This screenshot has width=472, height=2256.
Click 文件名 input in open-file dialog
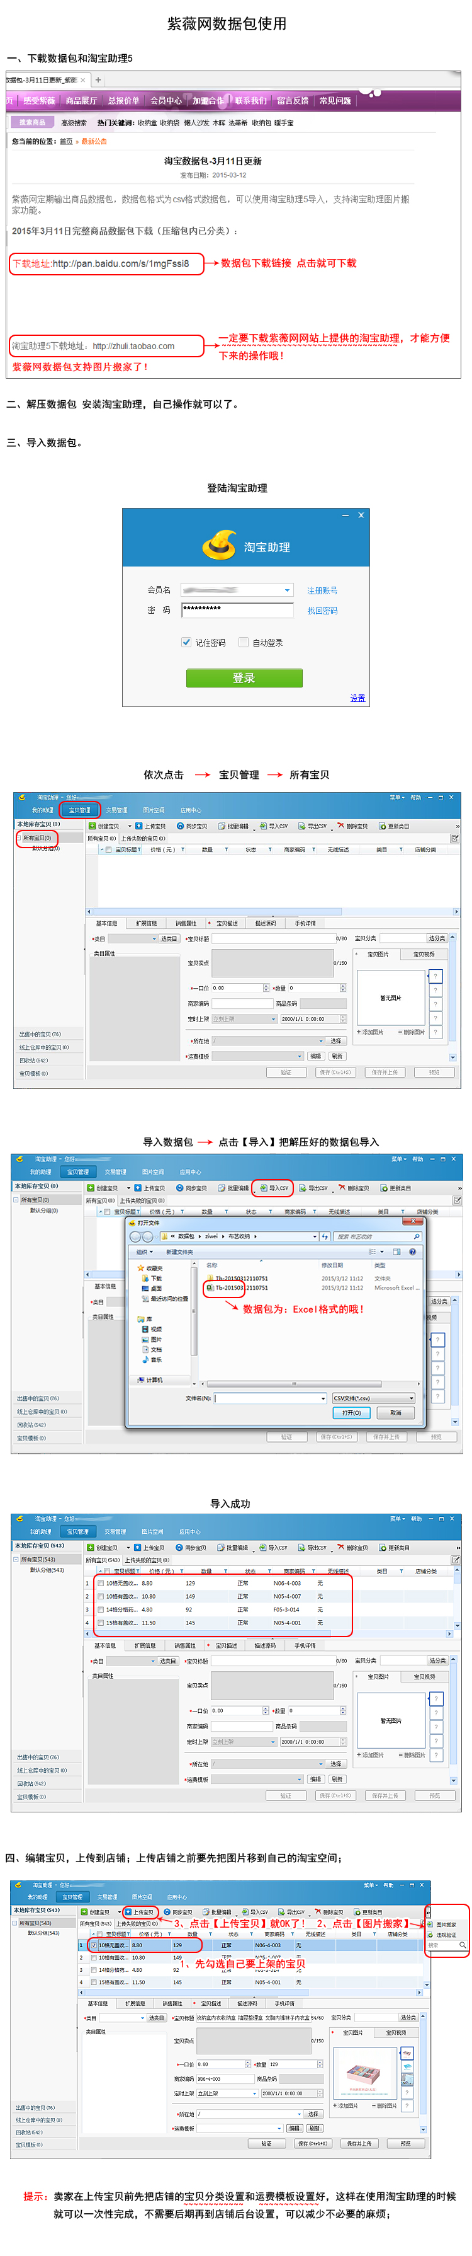coord(270,1398)
